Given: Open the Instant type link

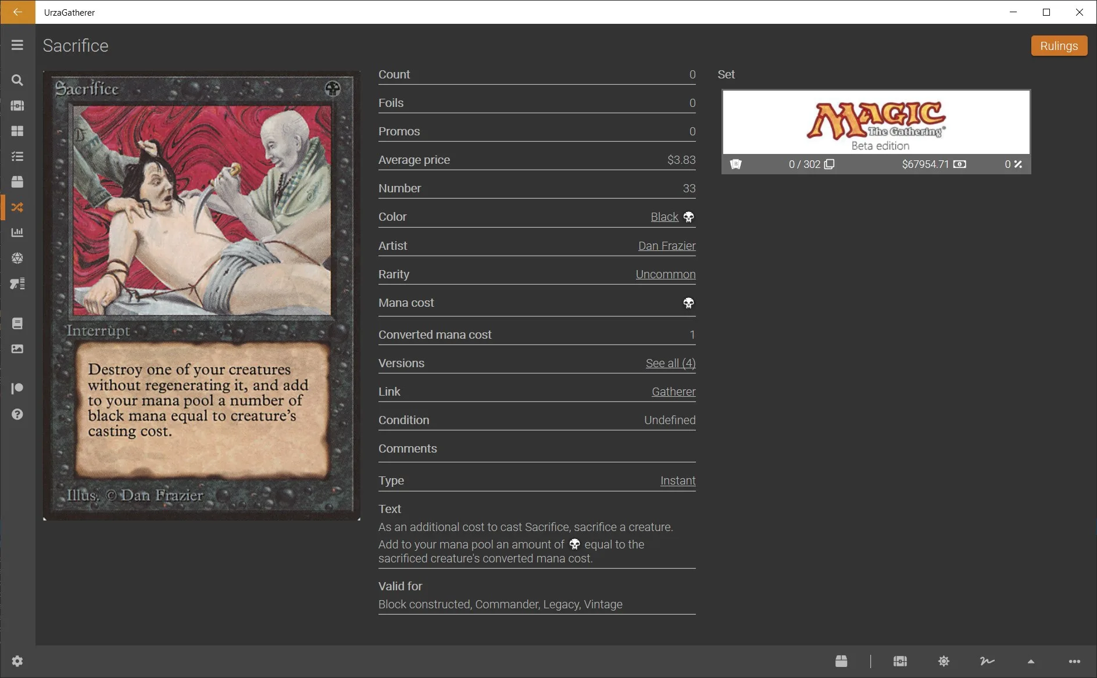Looking at the screenshot, I should 678,480.
